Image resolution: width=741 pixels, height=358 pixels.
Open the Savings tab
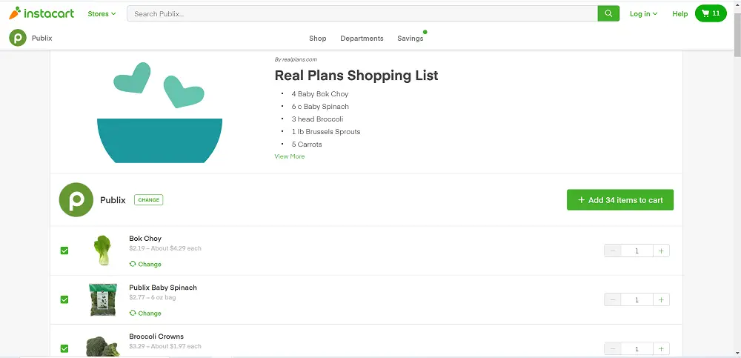click(411, 39)
